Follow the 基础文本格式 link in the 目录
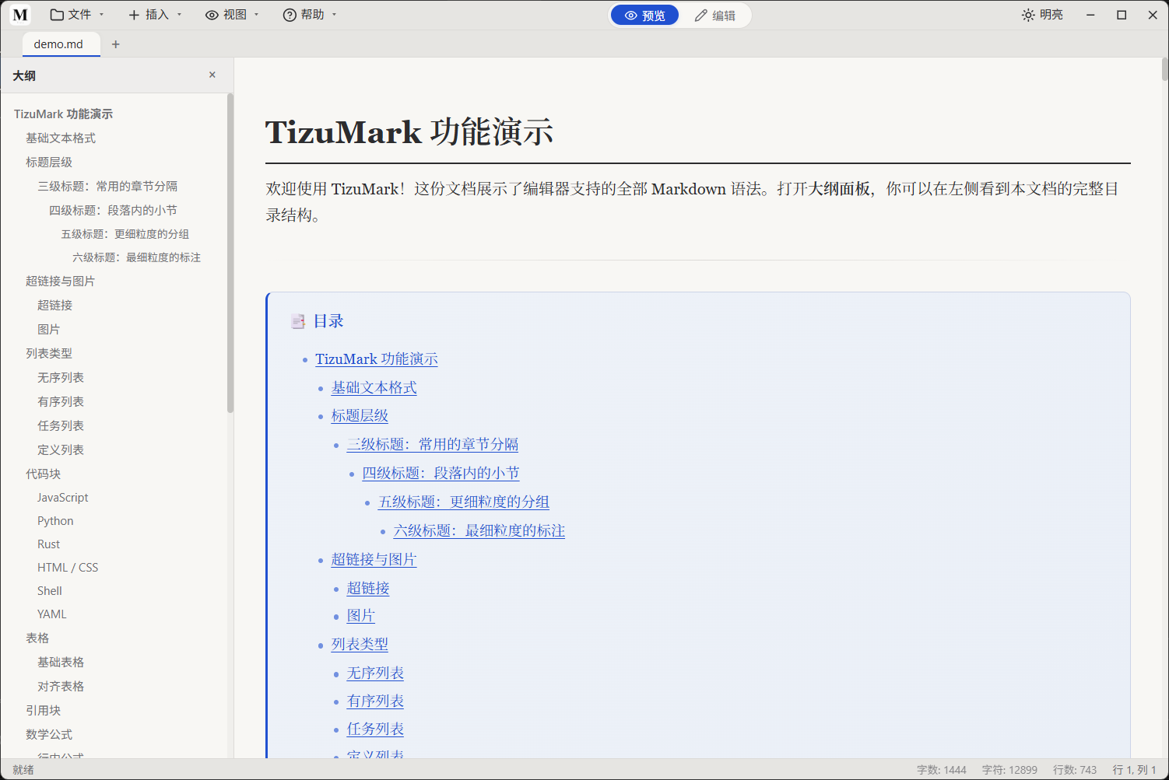This screenshot has height=780, width=1169. (x=374, y=387)
